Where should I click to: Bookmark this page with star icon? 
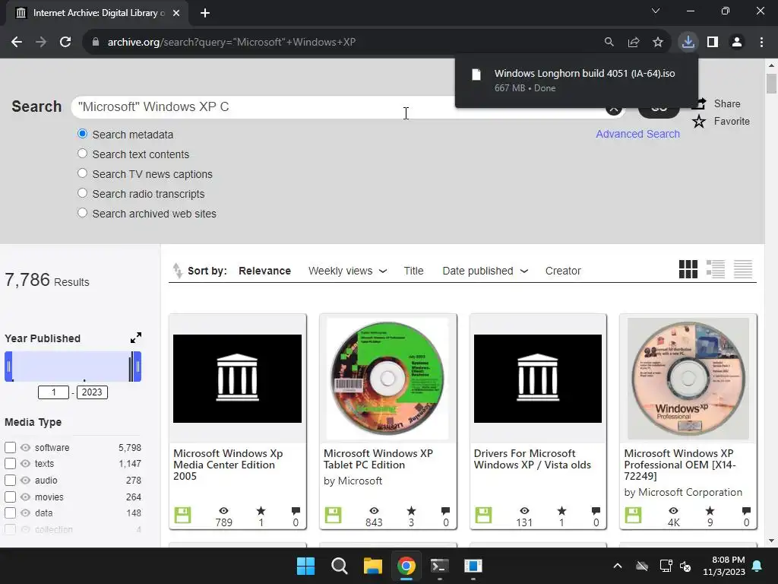click(x=657, y=43)
